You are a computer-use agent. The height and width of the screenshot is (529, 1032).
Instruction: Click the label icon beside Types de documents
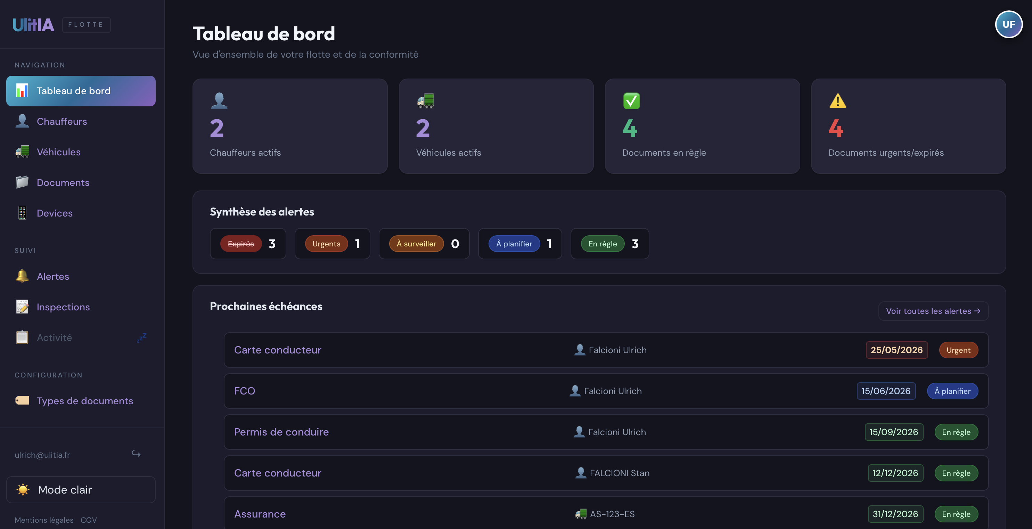(22, 400)
